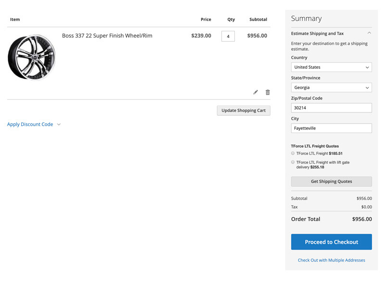Click the chevron next to Apply Discount Code
The height and width of the screenshot is (282, 385).
pos(59,124)
